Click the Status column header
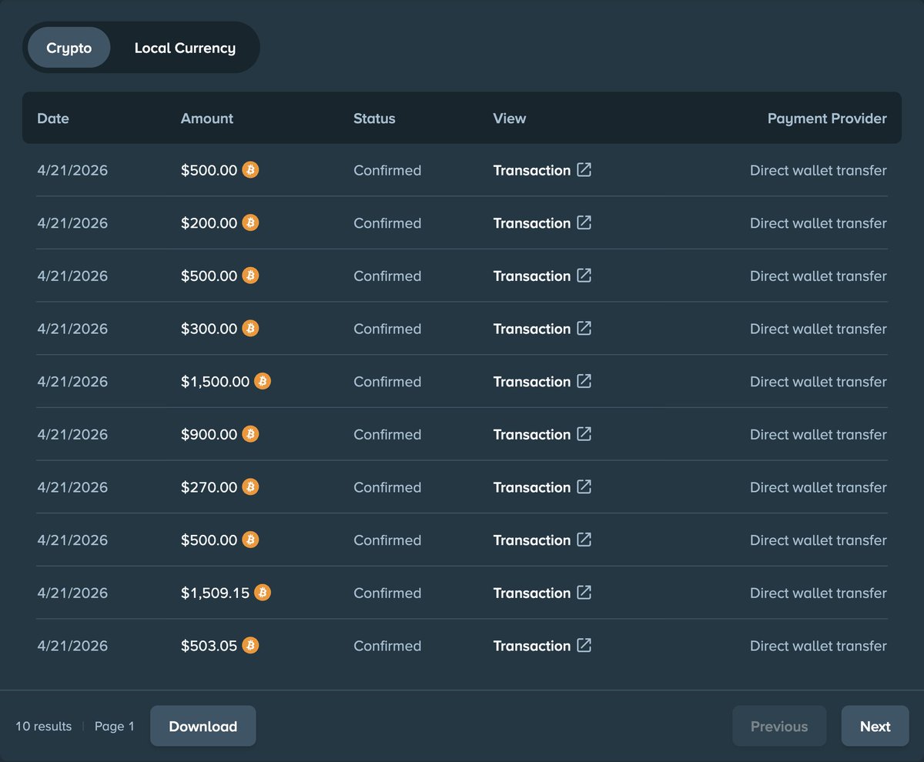Image resolution: width=924 pixels, height=762 pixels. tap(374, 119)
